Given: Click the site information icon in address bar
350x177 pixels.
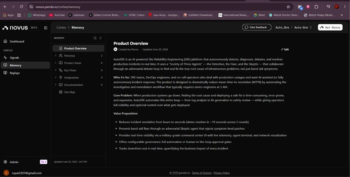Looking at the screenshot, I should pyautogui.click(x=31, y=7).
